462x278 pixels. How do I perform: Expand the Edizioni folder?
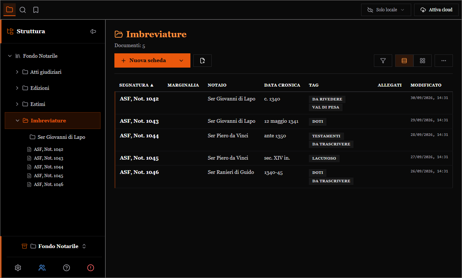[17, 88]
